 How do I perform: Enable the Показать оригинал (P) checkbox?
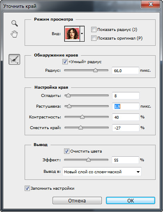(x=94, y=38)
